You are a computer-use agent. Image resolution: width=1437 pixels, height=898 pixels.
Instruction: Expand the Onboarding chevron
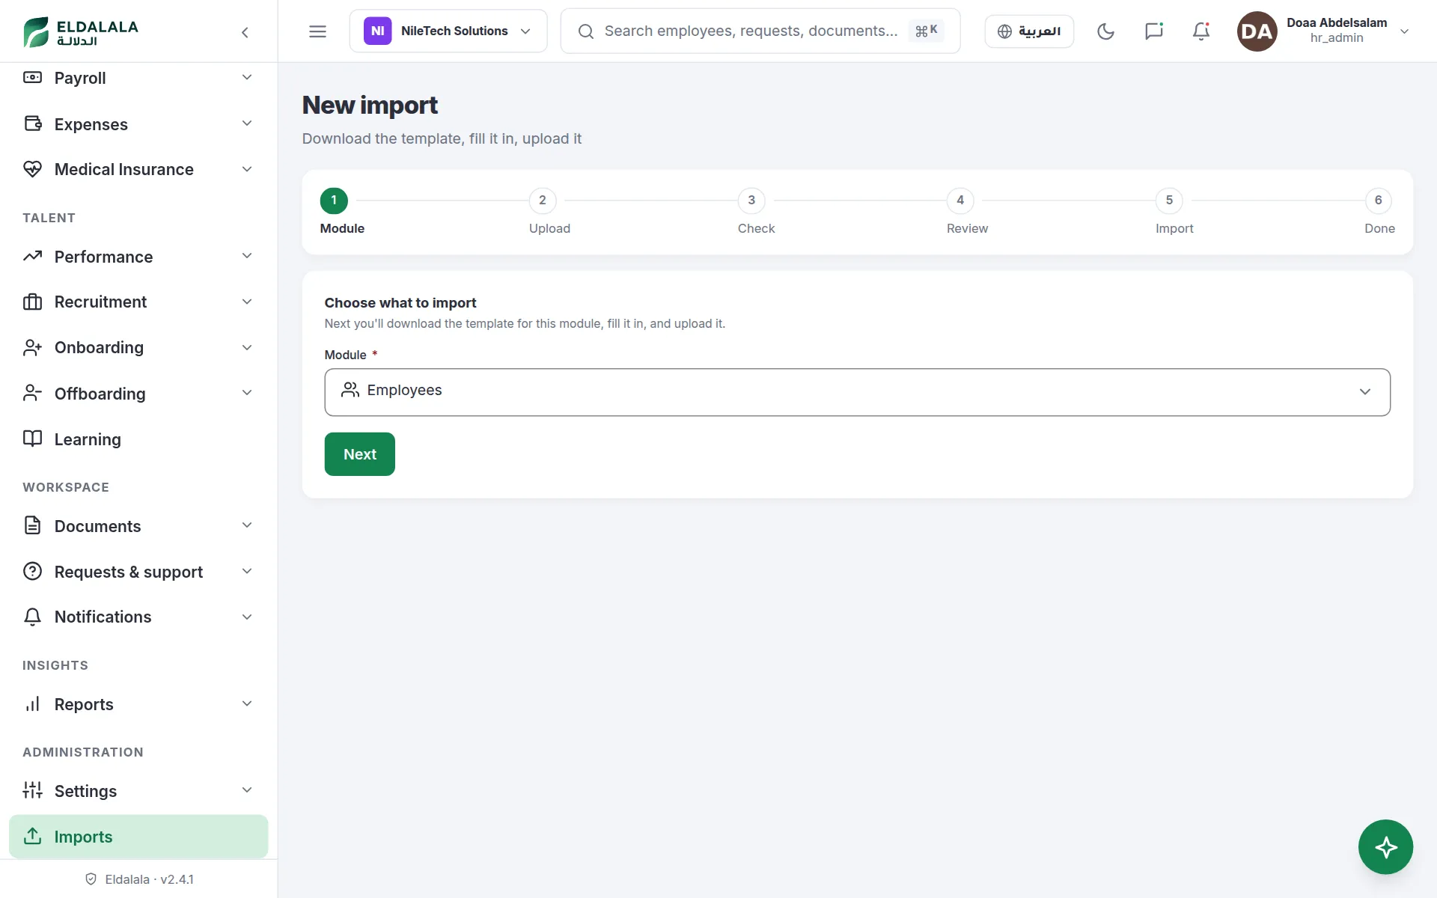click(247, 347)
